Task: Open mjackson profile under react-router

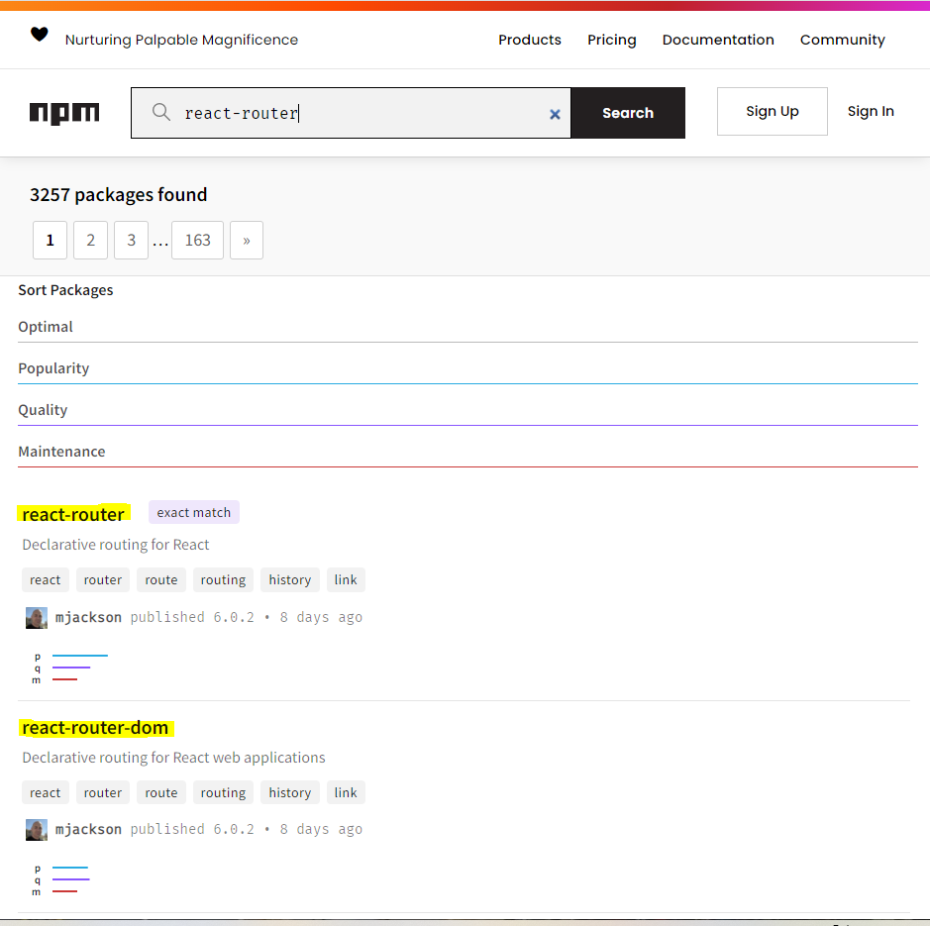Action: (x=88, y=618)
